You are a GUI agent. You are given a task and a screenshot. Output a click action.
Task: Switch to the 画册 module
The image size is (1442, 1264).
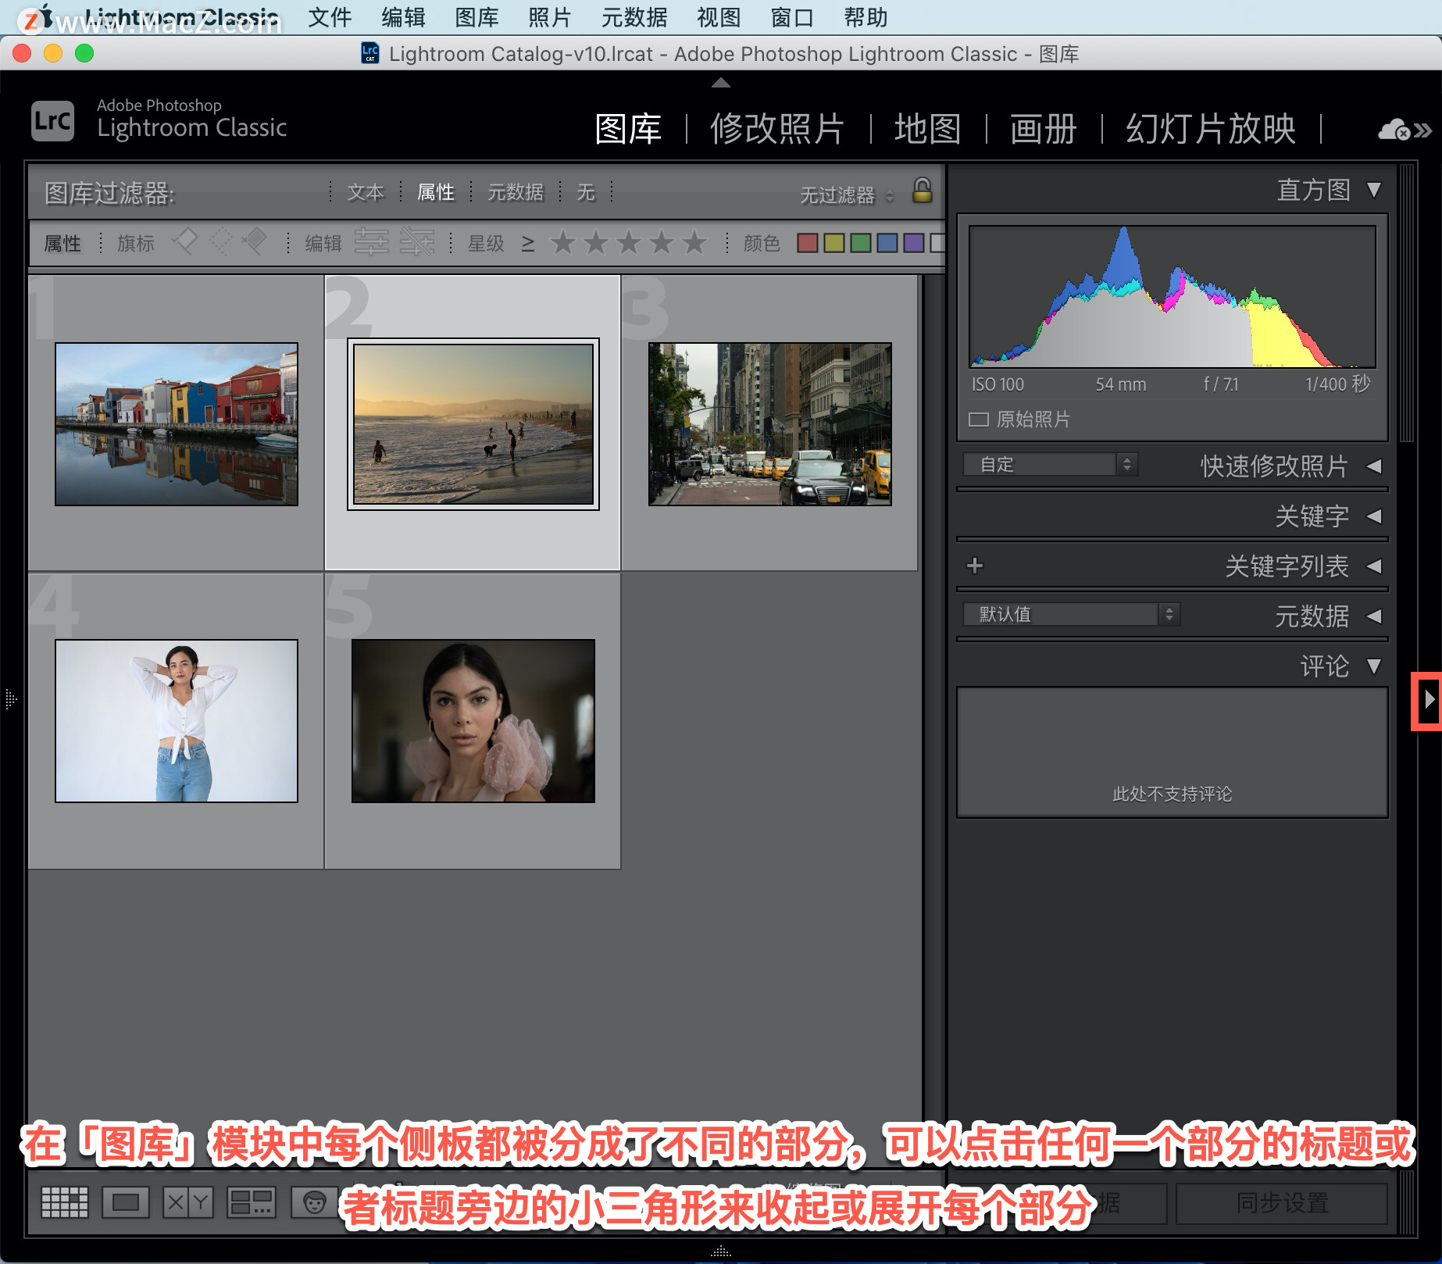click(x=1043, y=129)
